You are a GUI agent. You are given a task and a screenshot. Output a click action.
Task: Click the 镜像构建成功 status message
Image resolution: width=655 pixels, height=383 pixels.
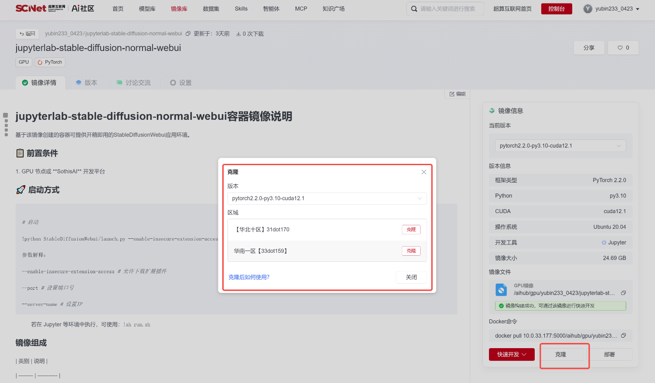coord(560,306)
